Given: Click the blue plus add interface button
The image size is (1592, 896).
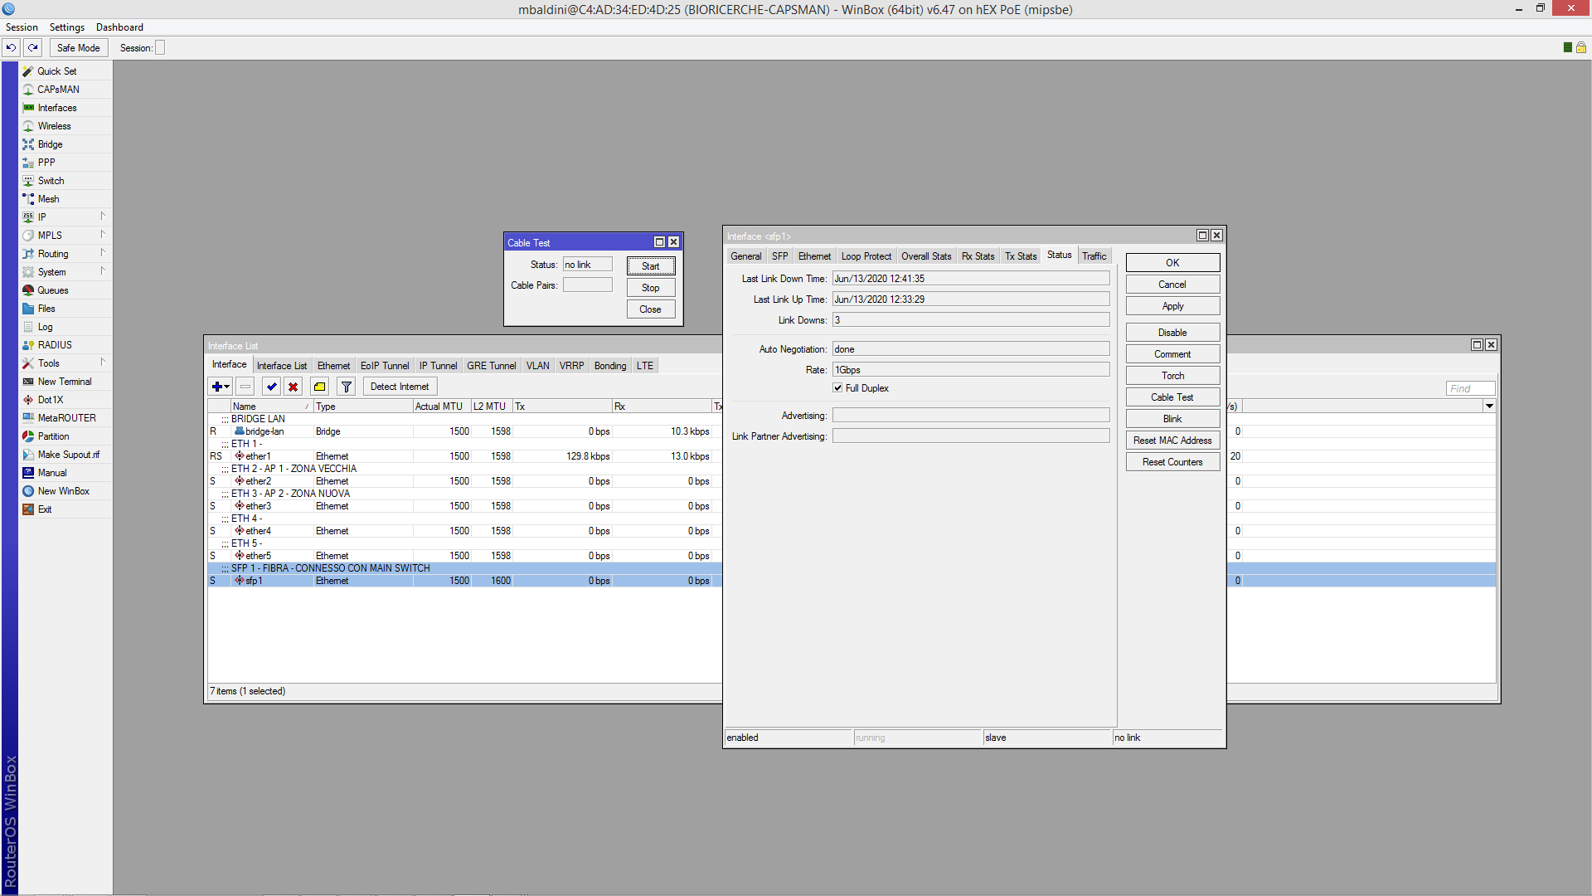Looking at the screenshot, I should pyautogui.click(x=216, y=387).
